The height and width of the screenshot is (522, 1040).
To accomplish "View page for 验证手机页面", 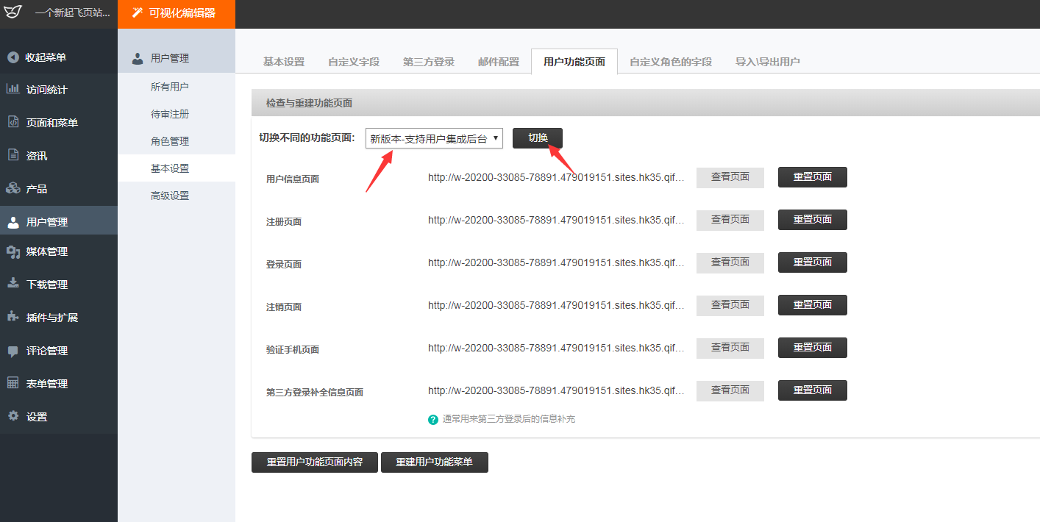I will 730,348.
